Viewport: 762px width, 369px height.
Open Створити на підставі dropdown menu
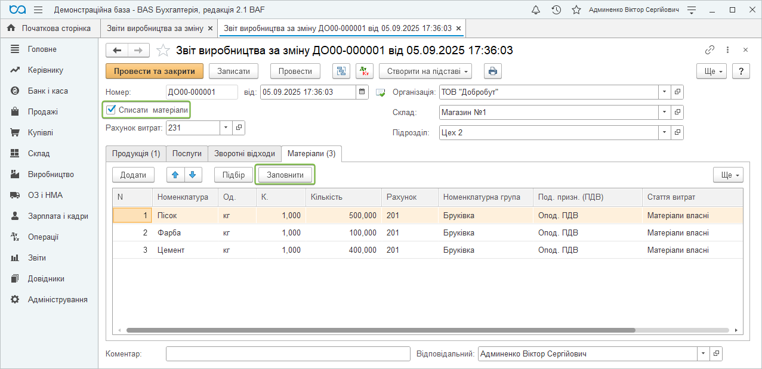coord(425,71)
